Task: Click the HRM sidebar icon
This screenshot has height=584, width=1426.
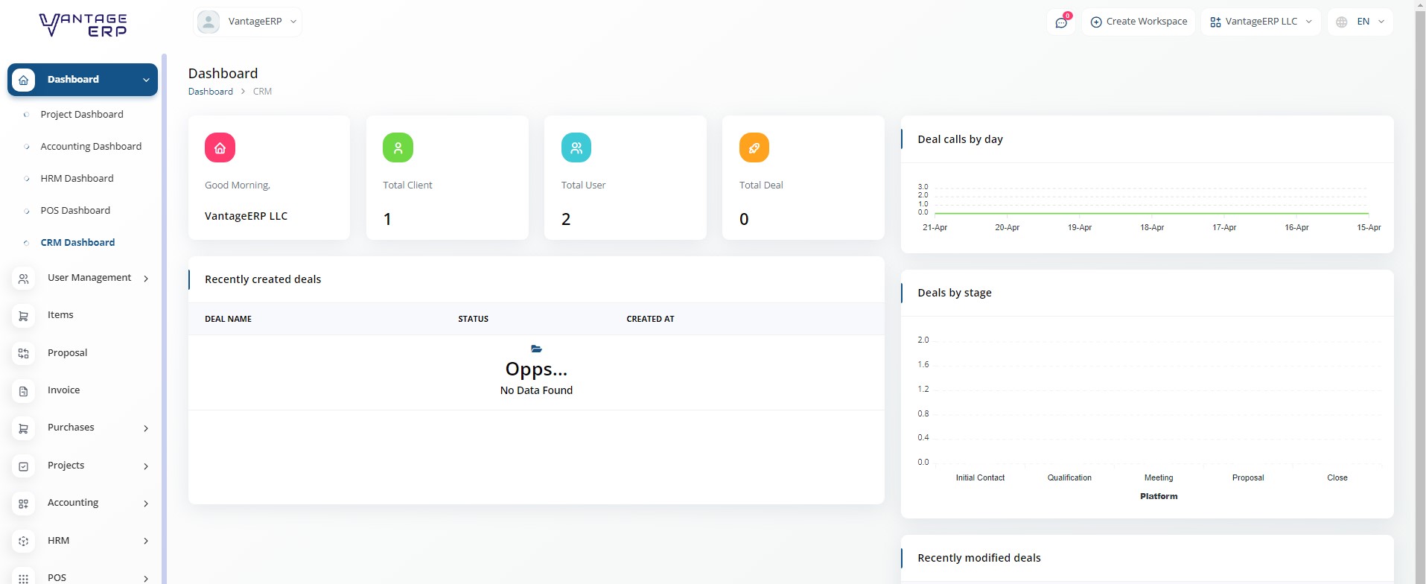Action: (24, 542)
